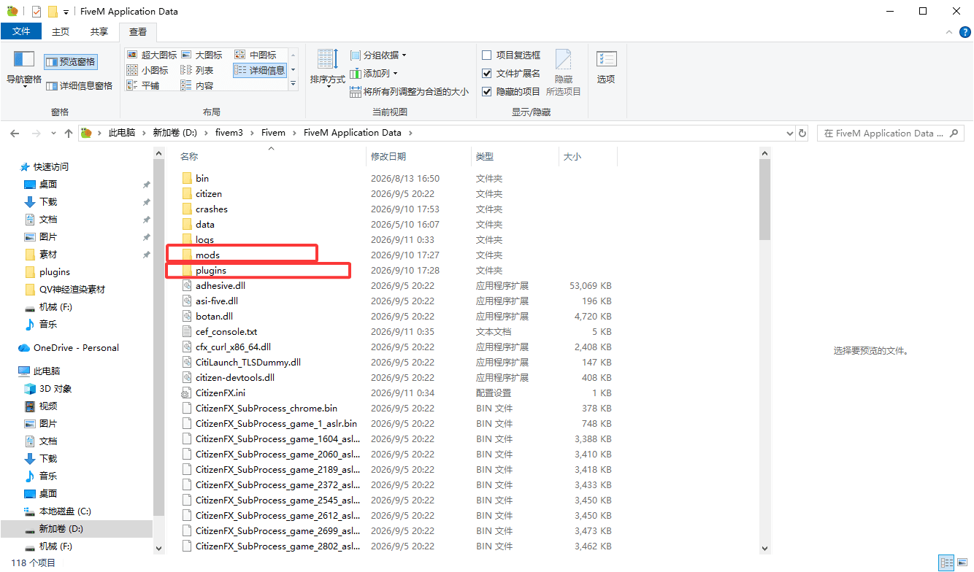This screenshot has width=974, height=572.
Task: Uncheck File name extensions (文件扩展名)
Action: pyautogui.click(x=511, y=73)
